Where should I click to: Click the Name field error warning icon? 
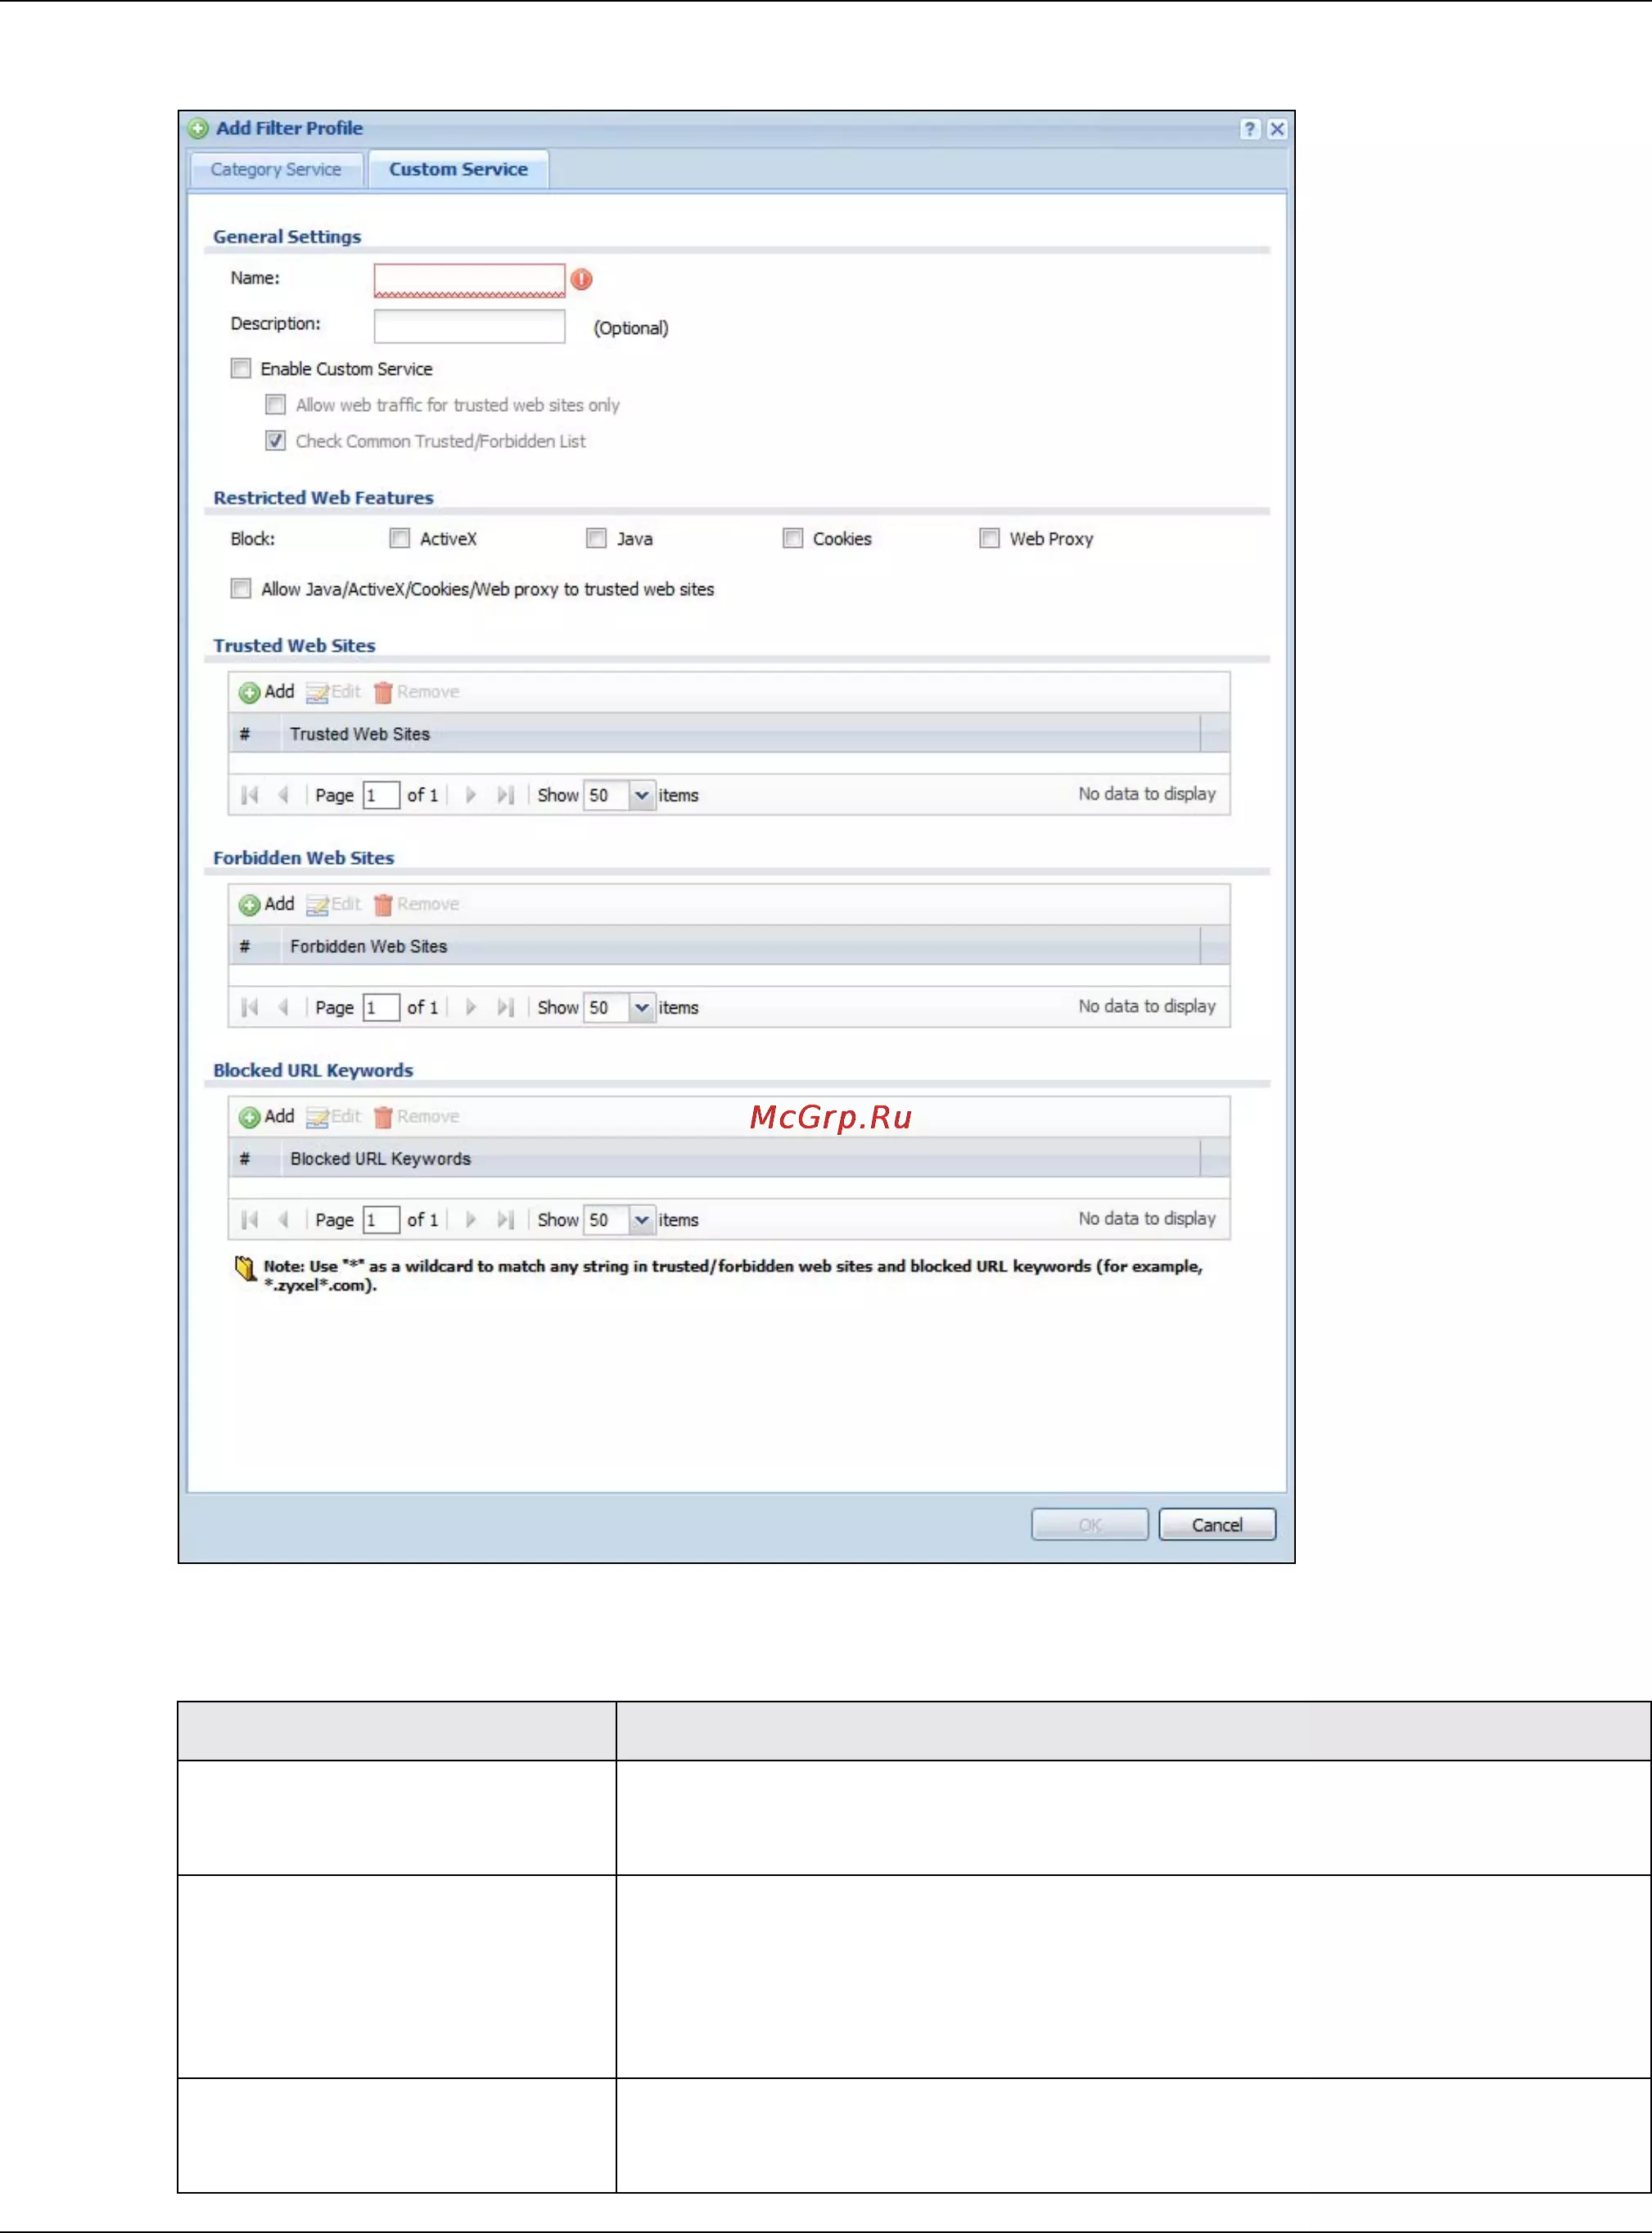tap(582, 279)
